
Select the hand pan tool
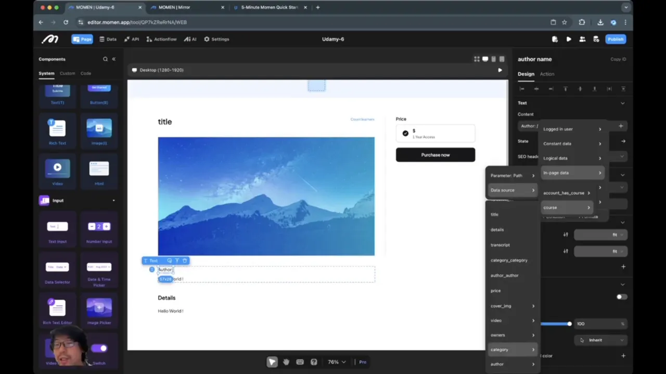(286, 362)
